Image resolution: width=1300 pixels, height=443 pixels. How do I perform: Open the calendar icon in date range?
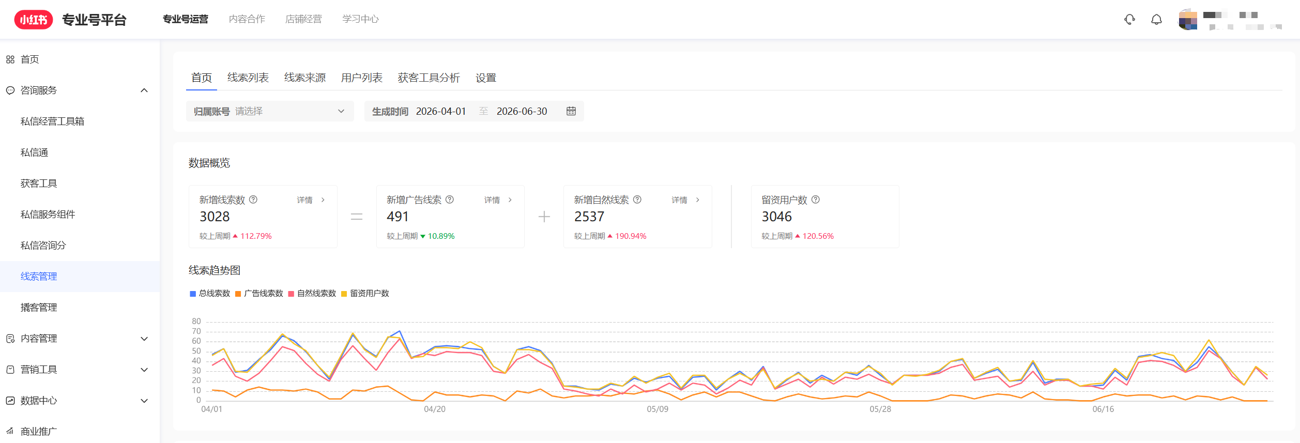pyautogui.click(x=571, y=111)
